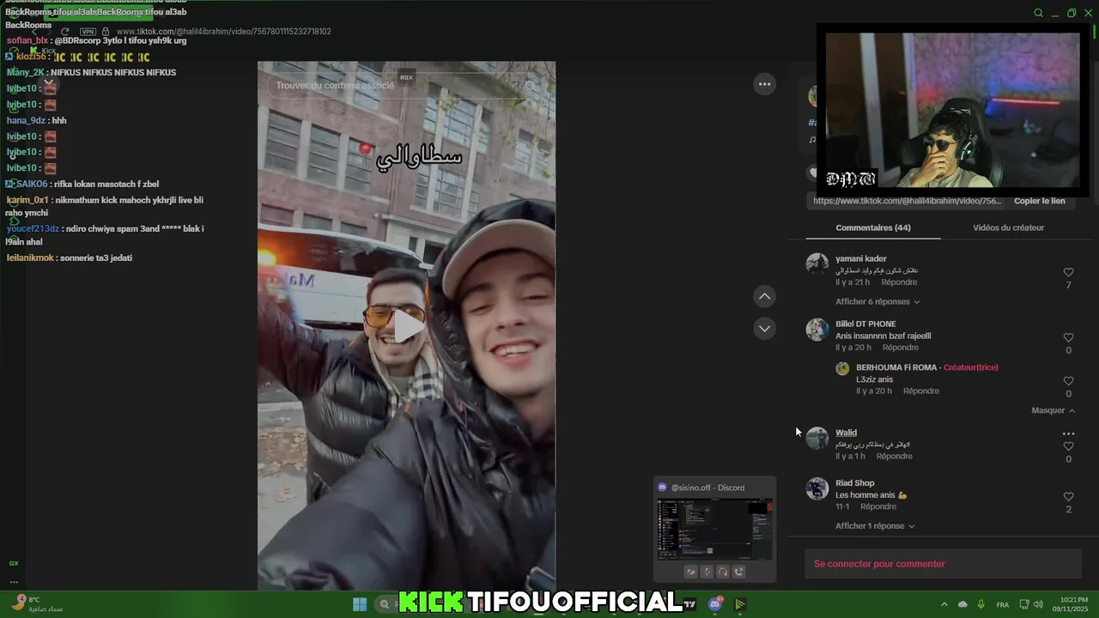Like BERHOUMA Fi ROMA's reply
1099x618 pixels.
coord(1068,381)
